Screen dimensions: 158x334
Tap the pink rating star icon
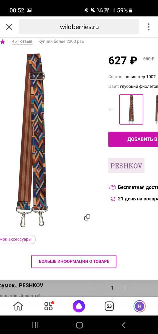click(x=3, y=41)
